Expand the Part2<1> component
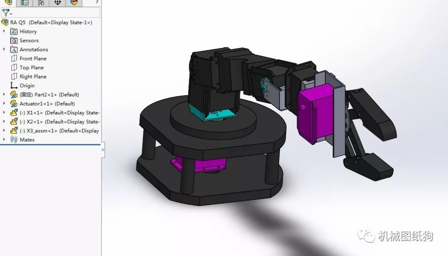The image size is (448, 256). [4, 94]
